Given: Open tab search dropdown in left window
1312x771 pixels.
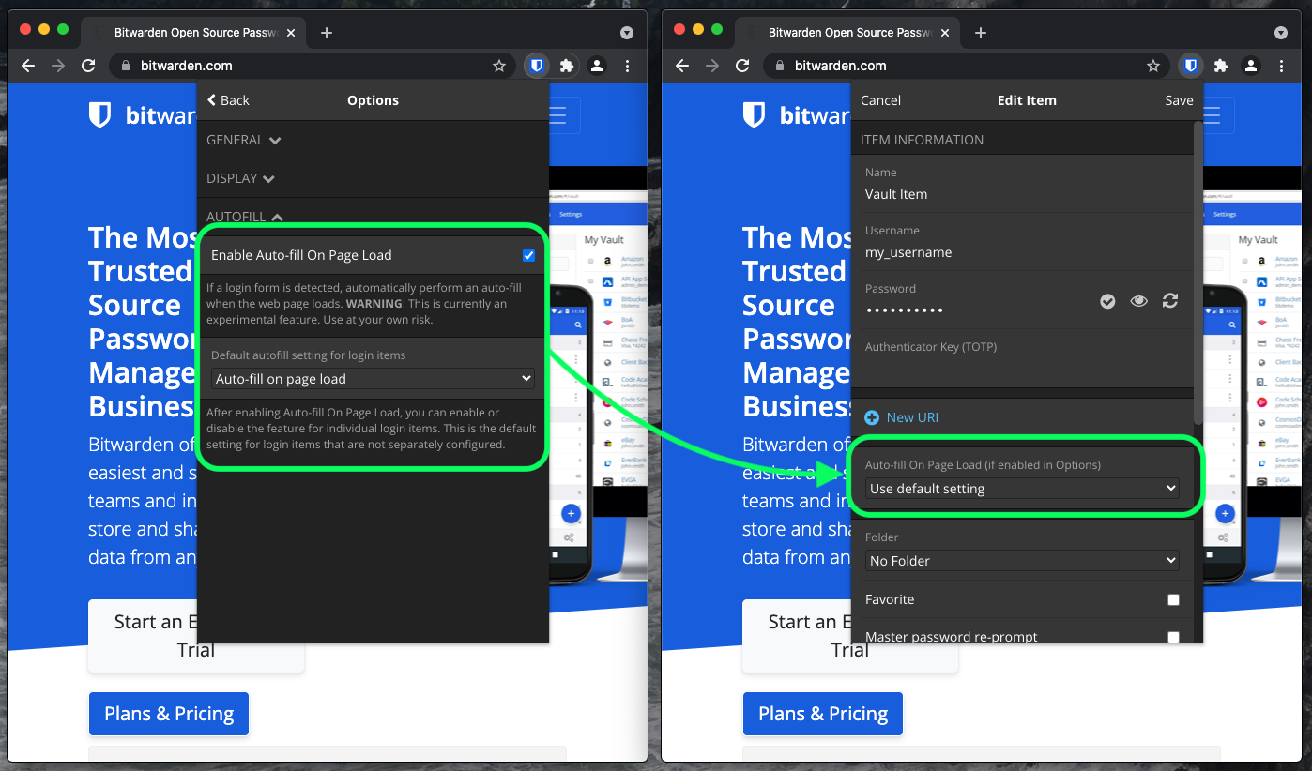Looking at the screenshot, I should (627, 33).
